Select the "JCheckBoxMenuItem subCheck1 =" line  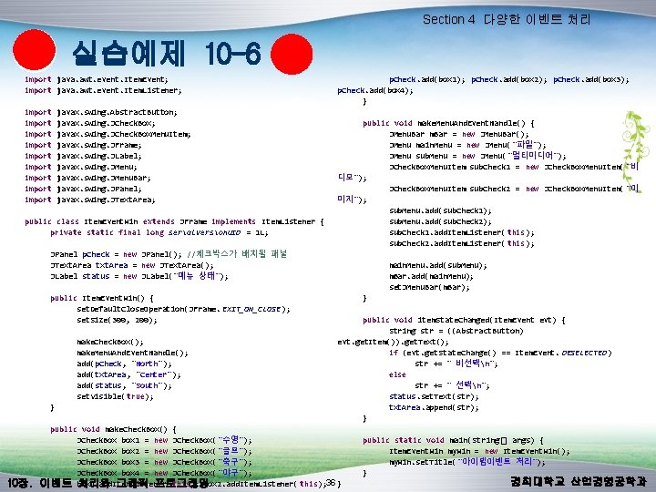pyautogui.click(x=514, y=167)
